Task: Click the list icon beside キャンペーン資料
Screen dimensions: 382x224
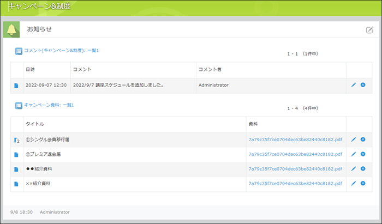Action: click(x=19, y=106)
